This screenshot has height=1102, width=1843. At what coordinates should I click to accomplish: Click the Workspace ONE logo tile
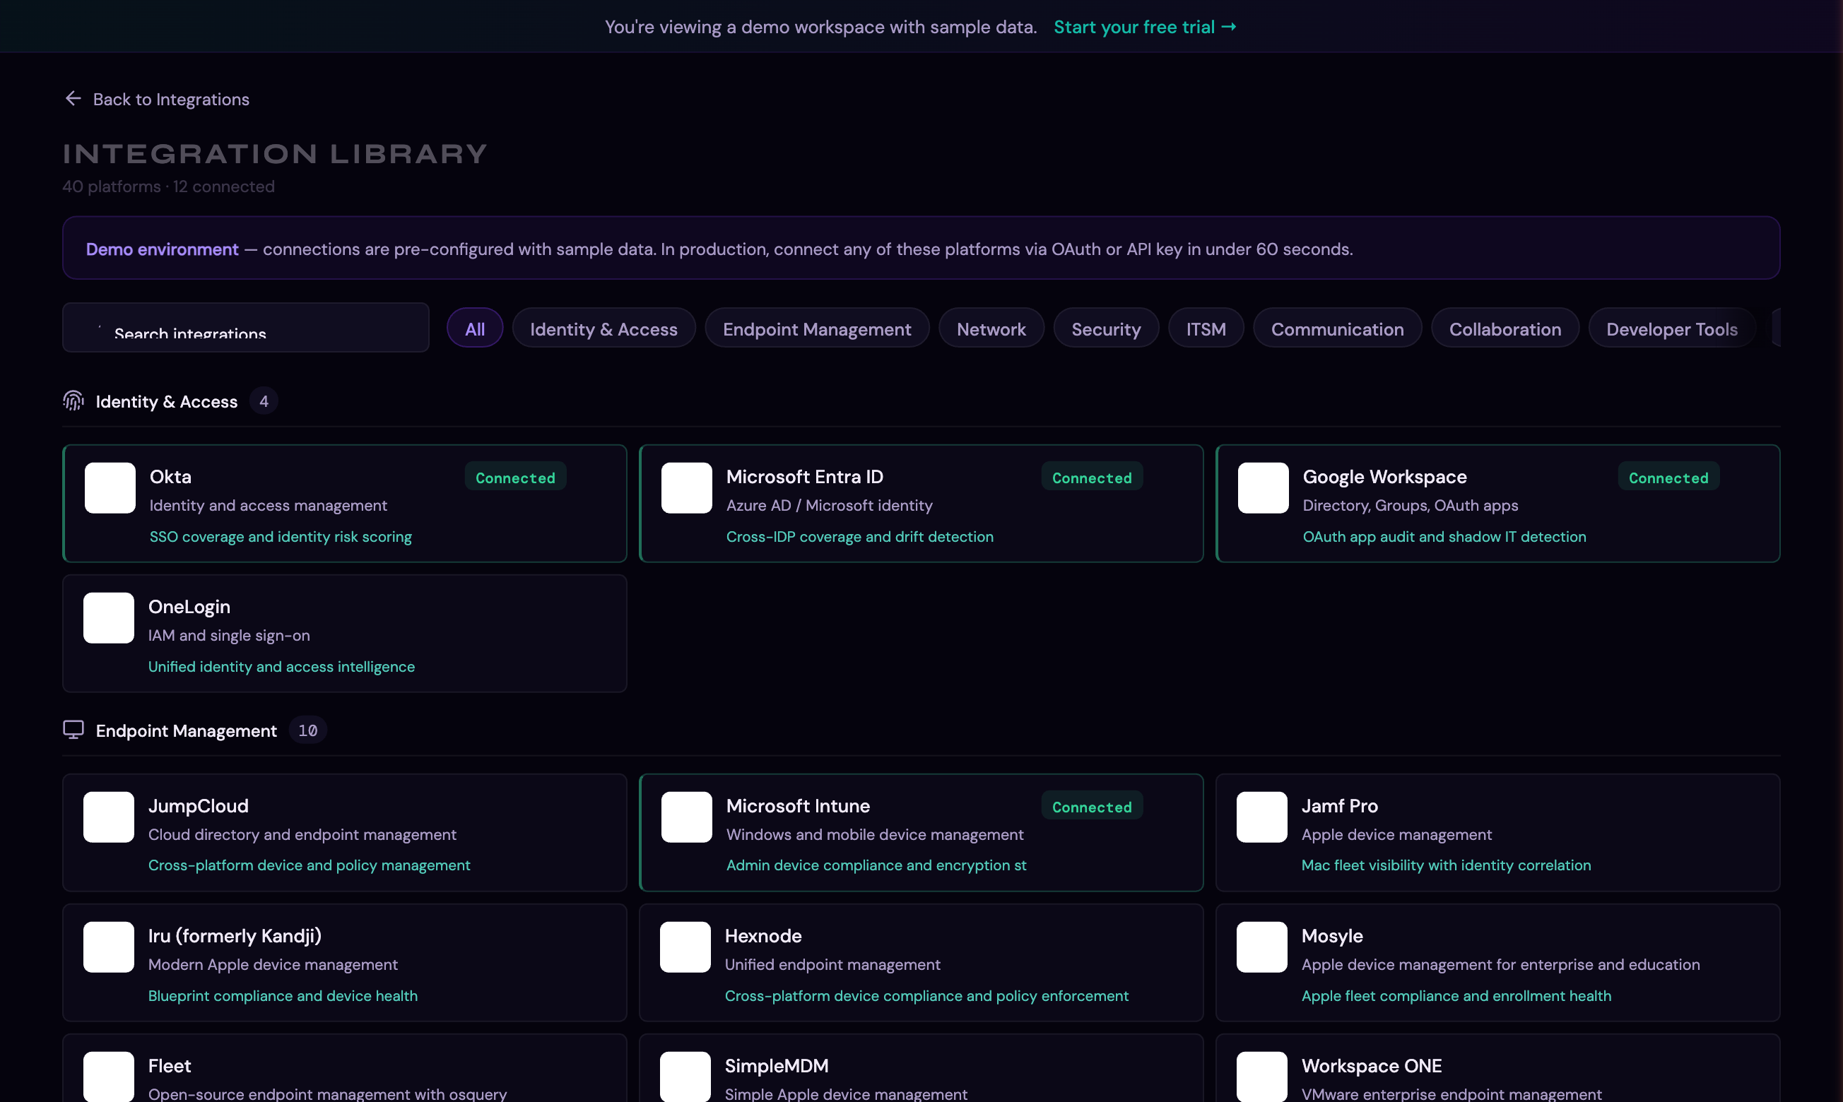[1261, 1076]
